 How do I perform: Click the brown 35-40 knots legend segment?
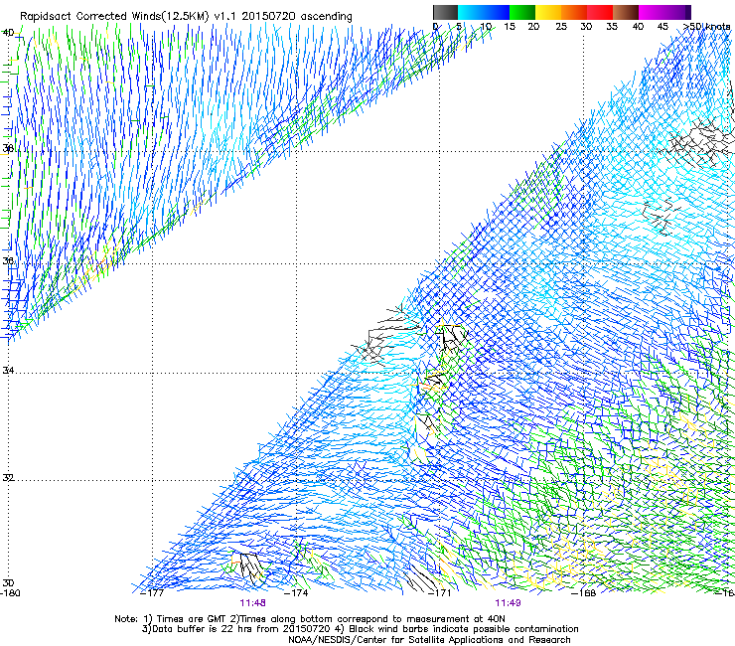click(626, 12)
